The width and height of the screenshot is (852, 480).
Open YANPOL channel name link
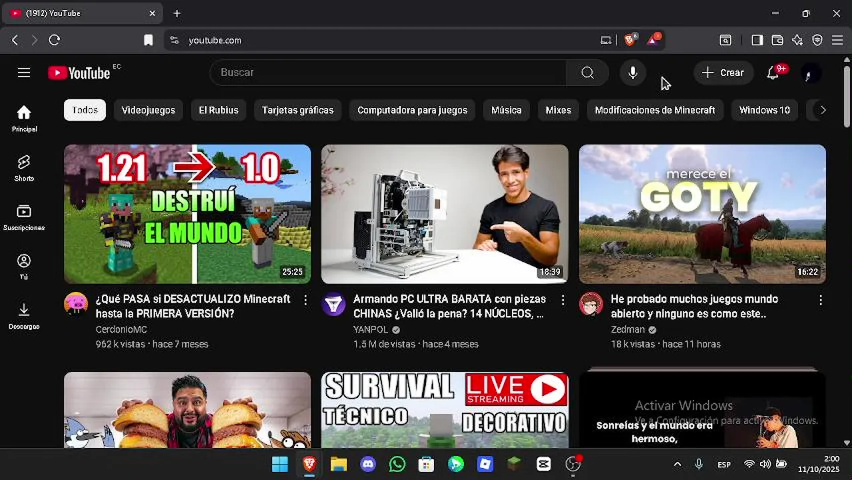point(371,330)
